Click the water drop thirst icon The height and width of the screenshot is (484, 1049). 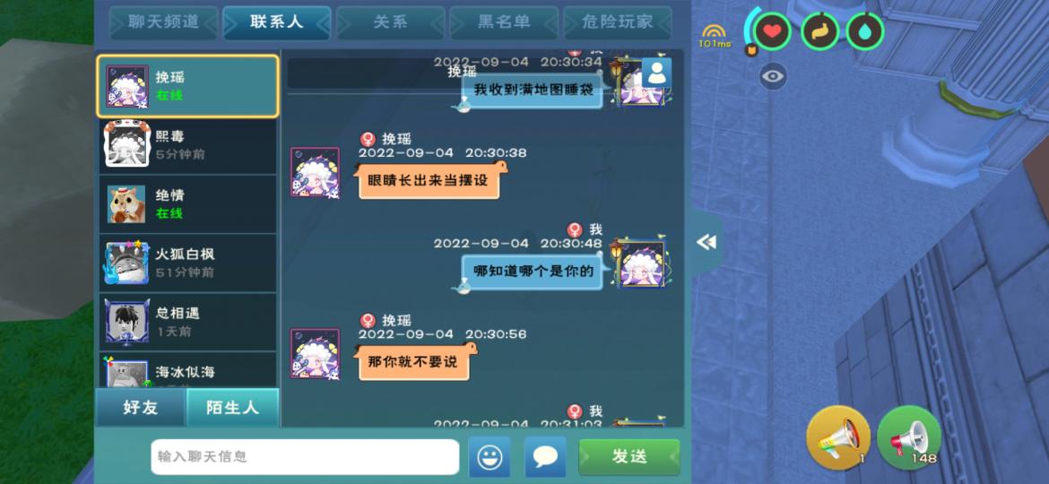click(865, 31)
